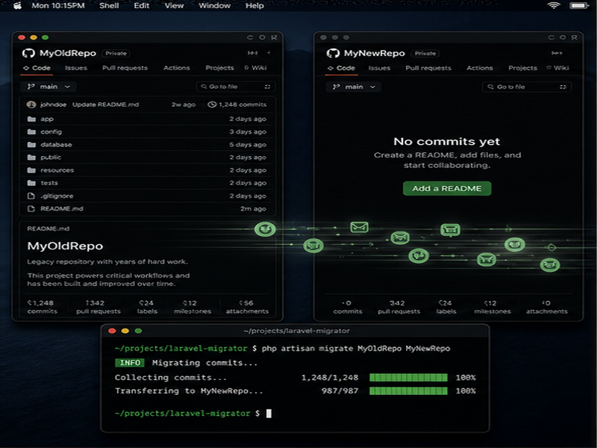This screenshot has height=448, width=597.
Task: Open the View menu
Action: (x=174, y=6)
